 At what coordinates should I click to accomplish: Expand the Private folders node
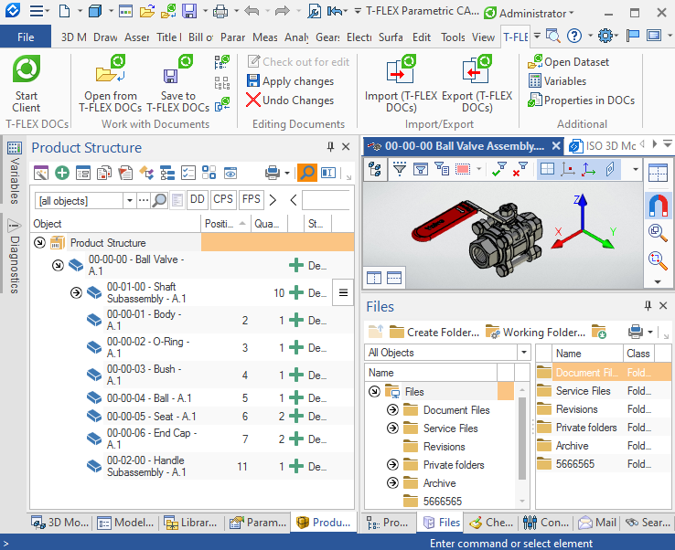point(392,465)
